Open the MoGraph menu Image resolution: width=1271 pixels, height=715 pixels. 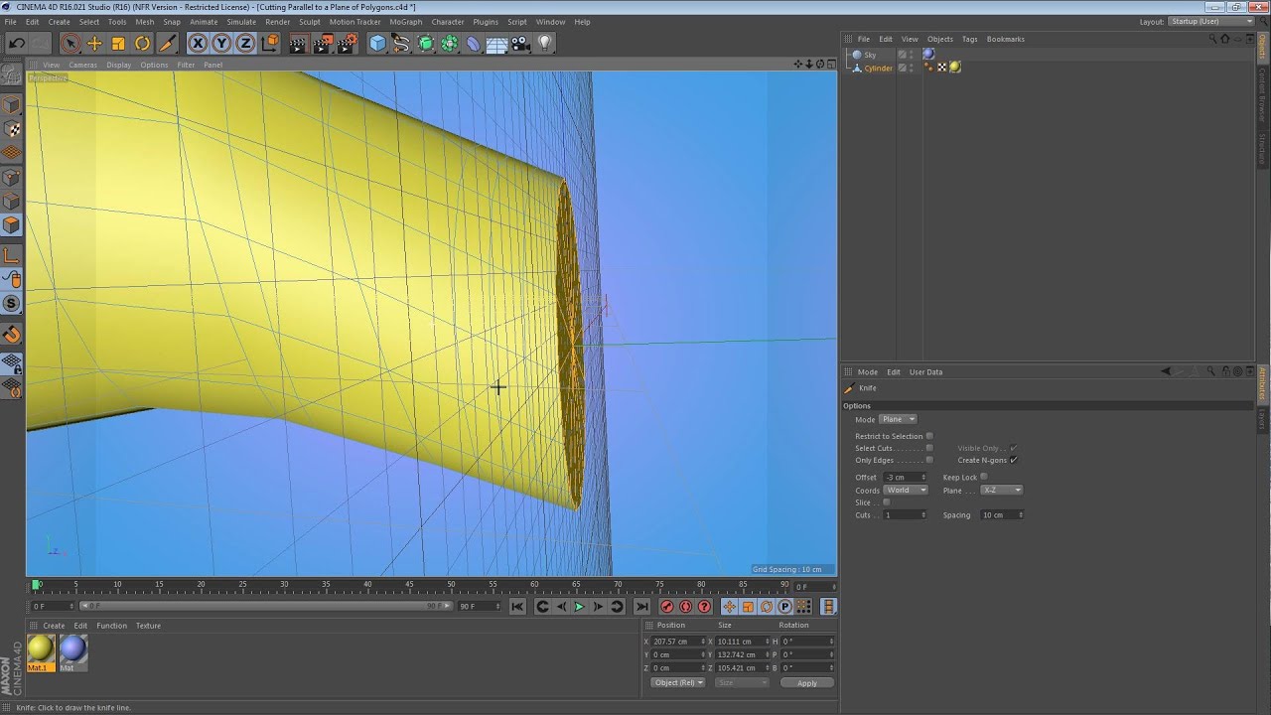coord(406,22)
